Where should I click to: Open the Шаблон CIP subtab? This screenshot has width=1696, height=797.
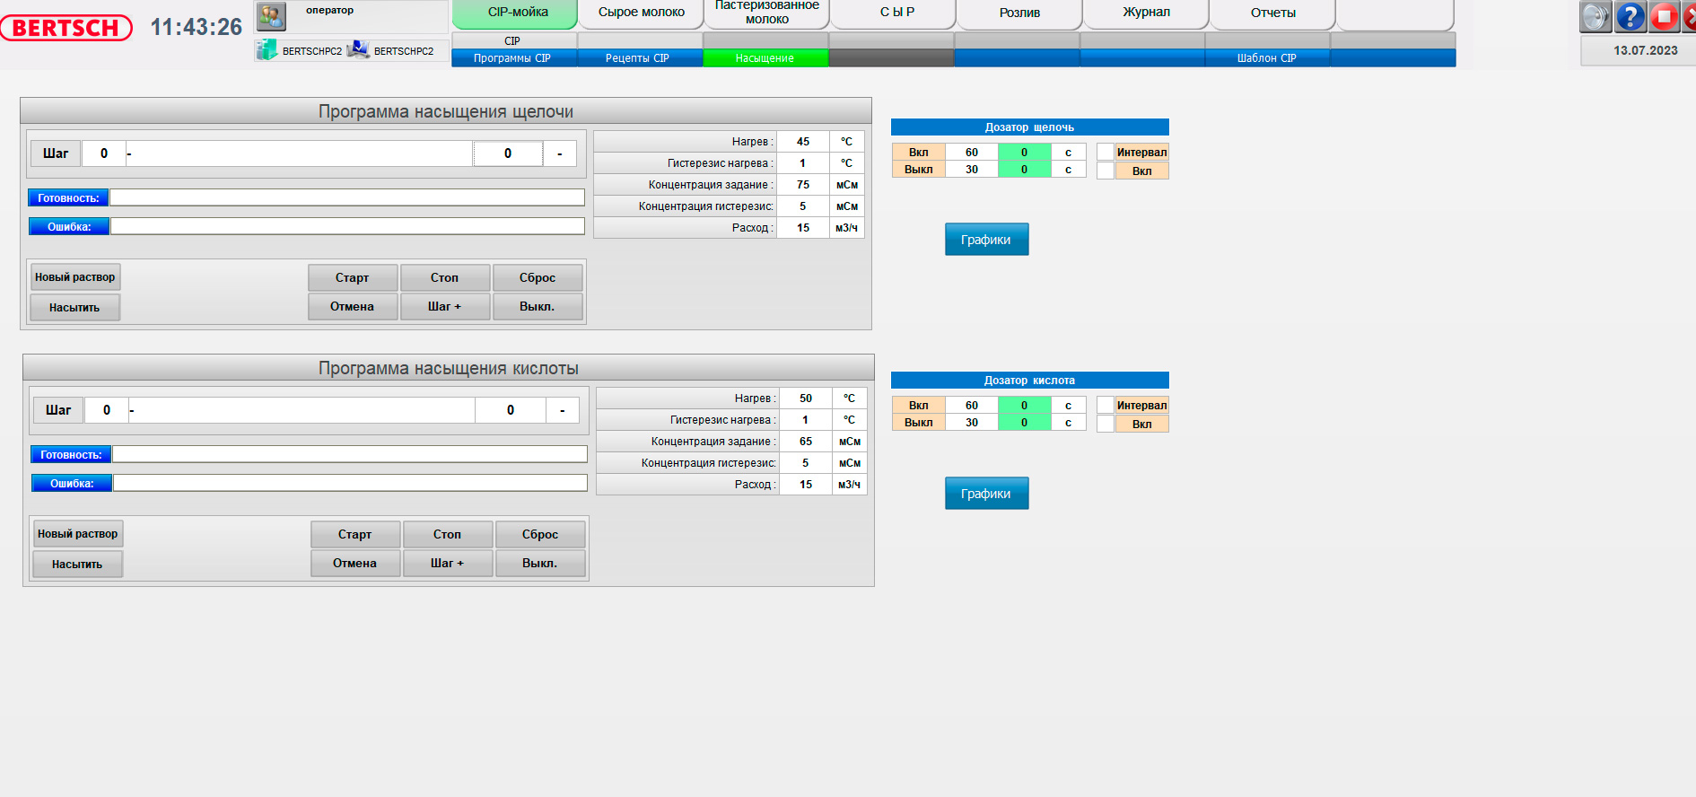[1267, 58]
